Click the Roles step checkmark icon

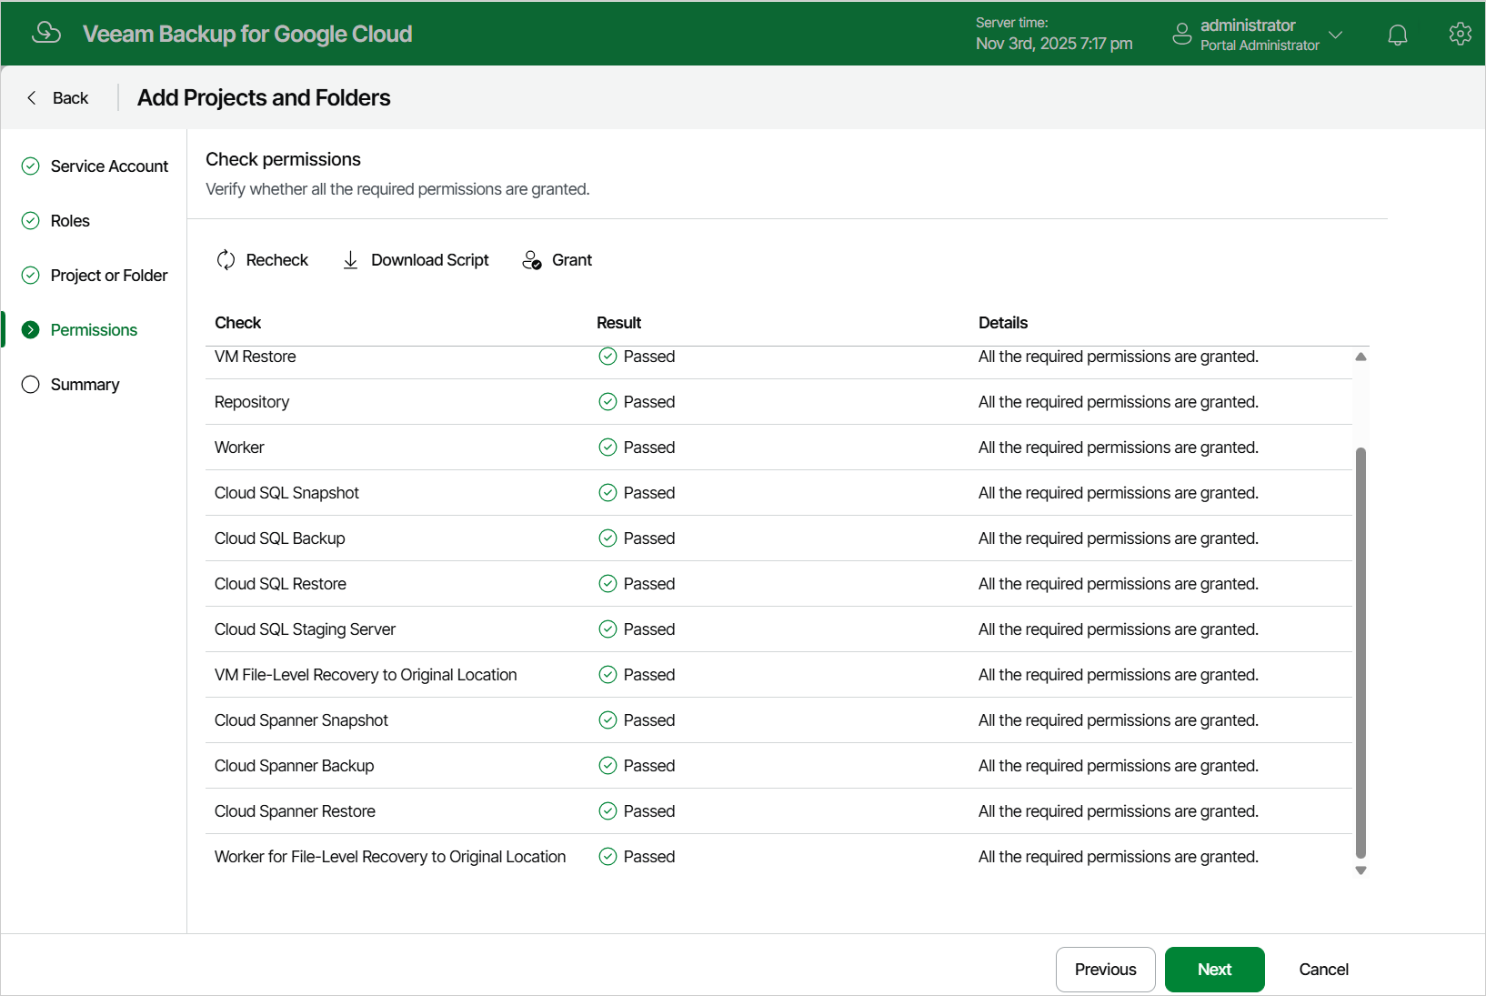click(31, 220)
